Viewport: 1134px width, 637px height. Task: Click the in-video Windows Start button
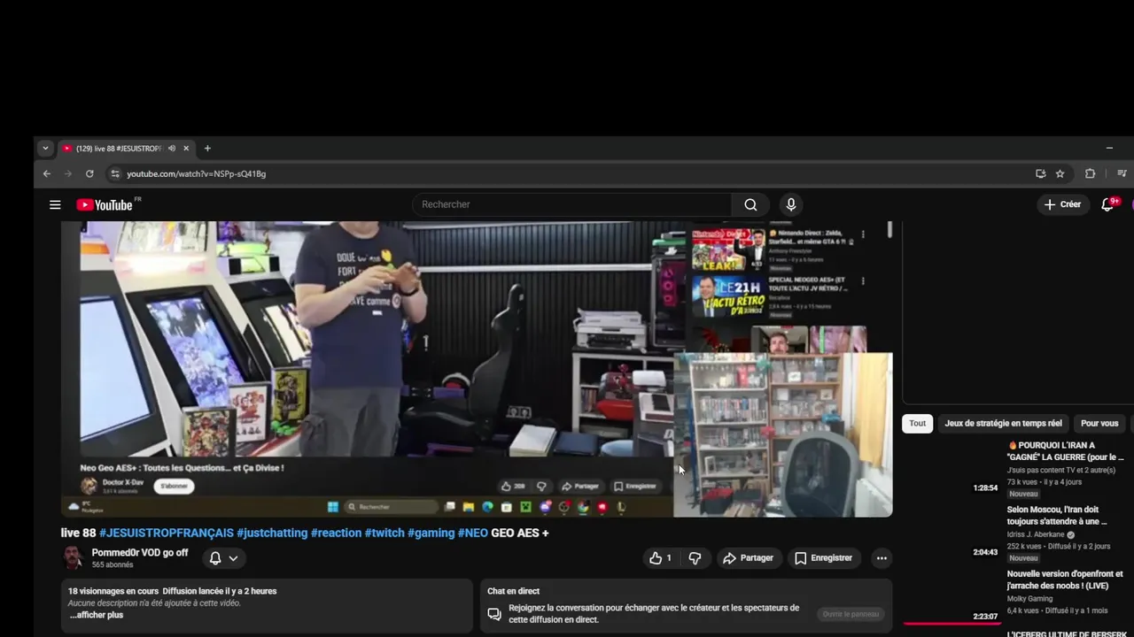333,507
